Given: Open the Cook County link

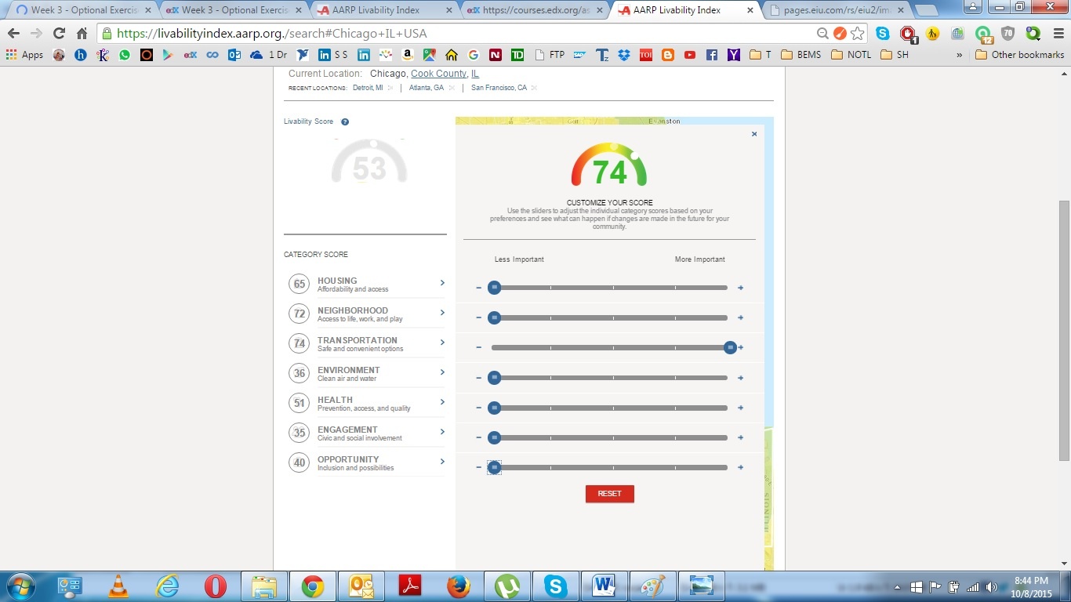Looking at the screenshot, I should coord(438,74).
